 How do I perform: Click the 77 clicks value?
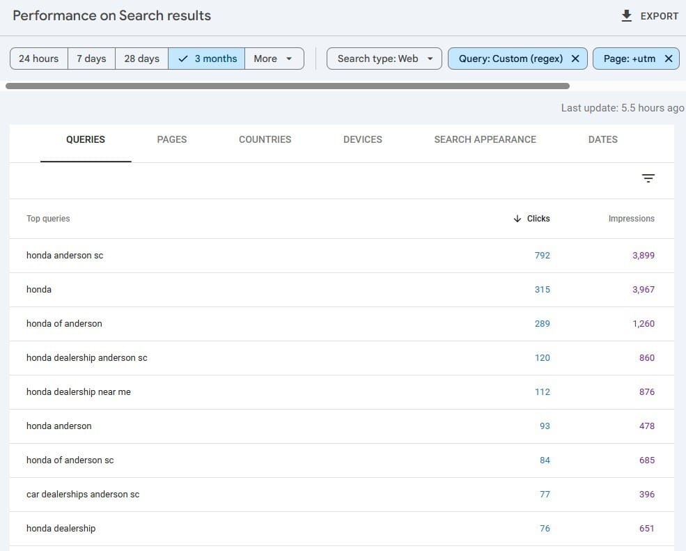[x=545, y=495]
